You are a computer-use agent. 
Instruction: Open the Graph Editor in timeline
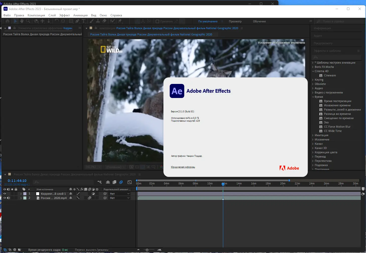(130, 182)
